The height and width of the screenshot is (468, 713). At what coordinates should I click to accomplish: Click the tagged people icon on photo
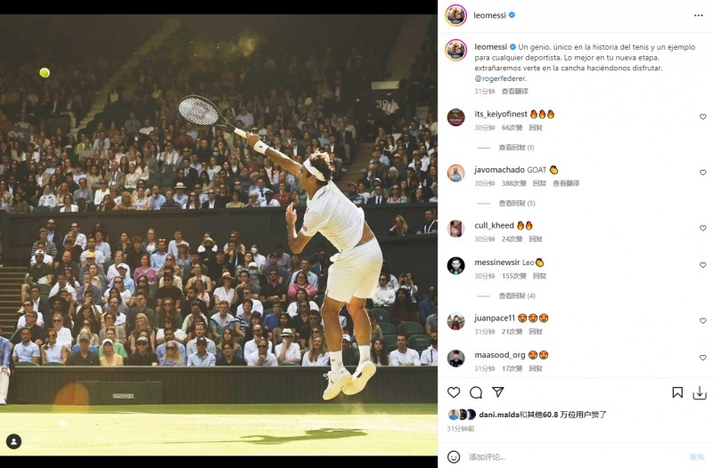13,441
